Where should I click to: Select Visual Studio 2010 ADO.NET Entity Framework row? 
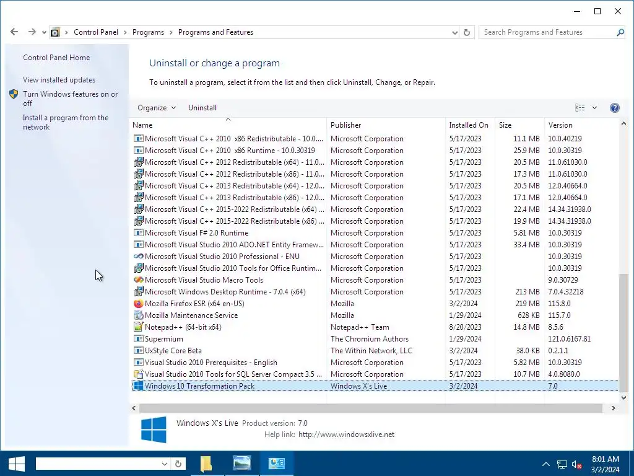(375, 244)
